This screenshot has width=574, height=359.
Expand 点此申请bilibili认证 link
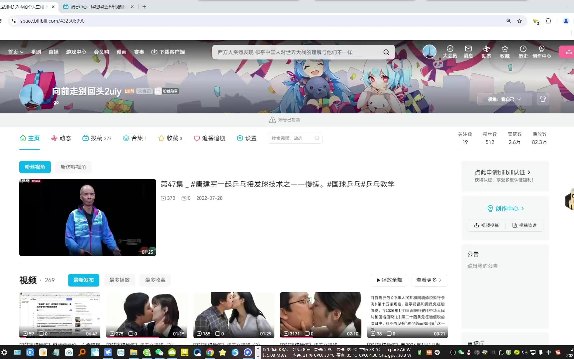point(502,172)
